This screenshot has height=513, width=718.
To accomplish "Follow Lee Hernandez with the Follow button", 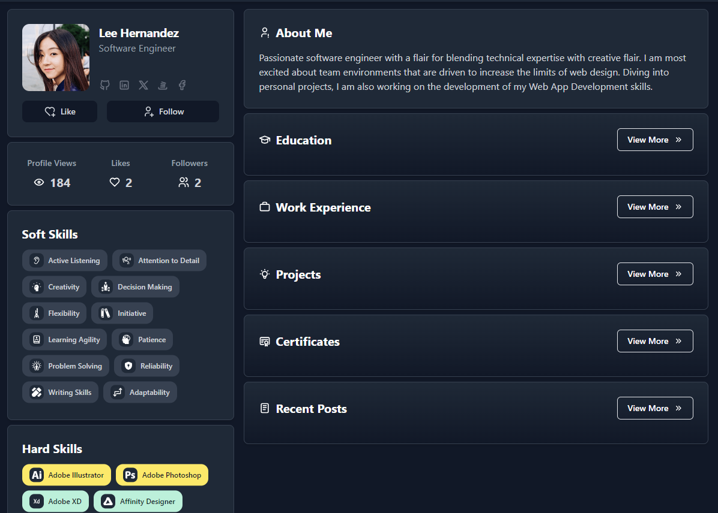I will (x=163, y=111).
